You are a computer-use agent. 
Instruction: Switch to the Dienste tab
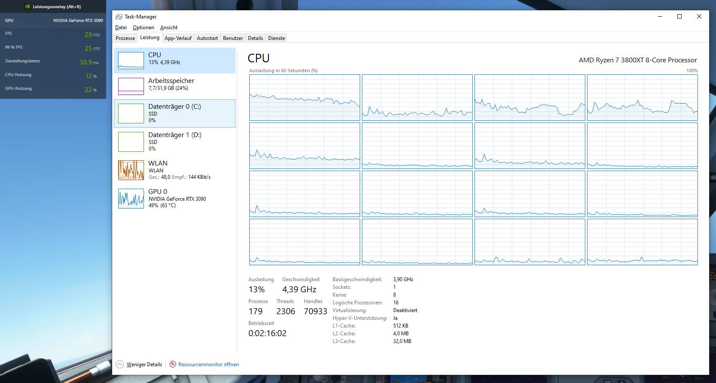pyautogui.click(x=276, y=38)
